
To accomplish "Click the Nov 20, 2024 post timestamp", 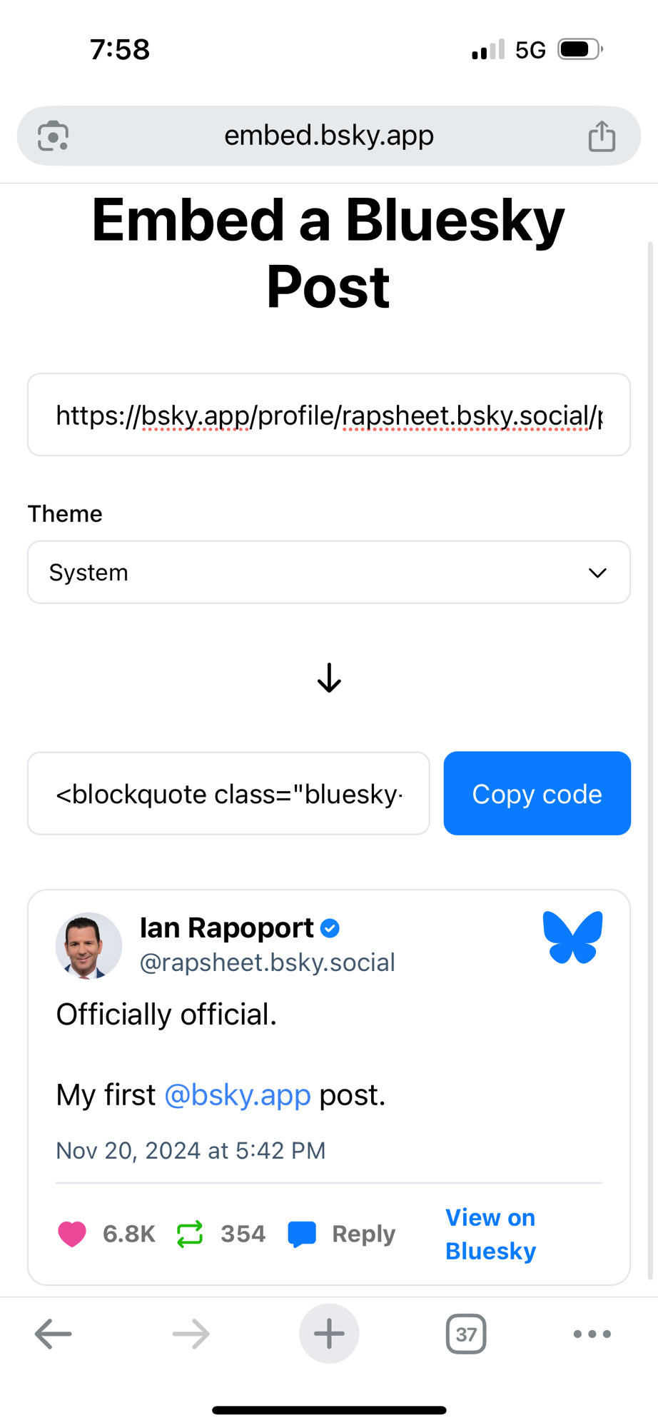I will [x=191, y=1150].
